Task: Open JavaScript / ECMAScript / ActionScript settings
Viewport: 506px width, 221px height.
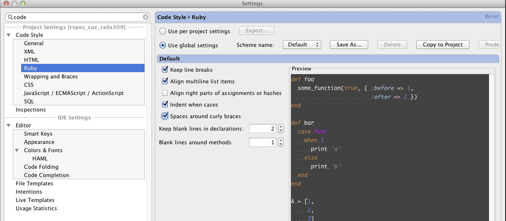Action: coord(74,93)
